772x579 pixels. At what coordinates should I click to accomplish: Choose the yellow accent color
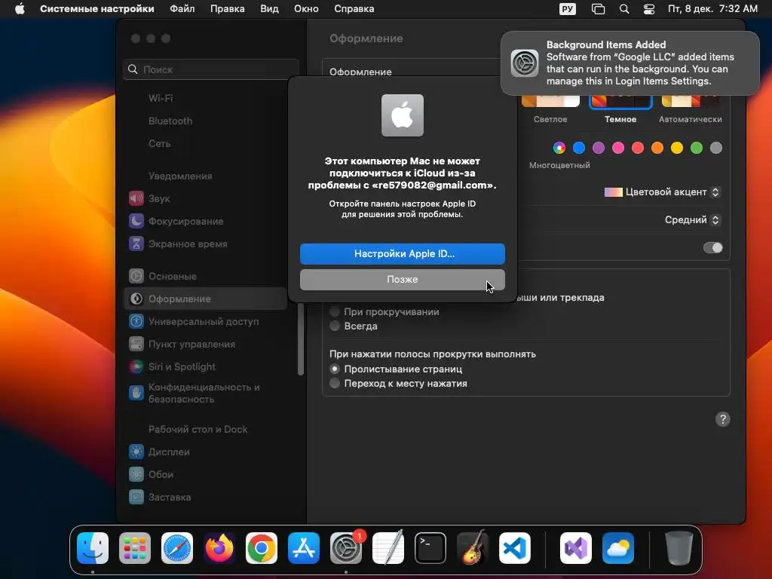point(677,148)
